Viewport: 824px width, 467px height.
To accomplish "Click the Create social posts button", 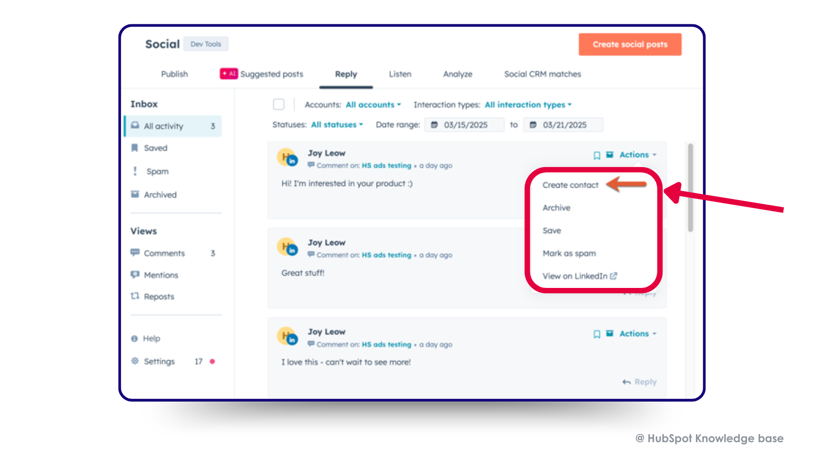I will coord(630,44).
